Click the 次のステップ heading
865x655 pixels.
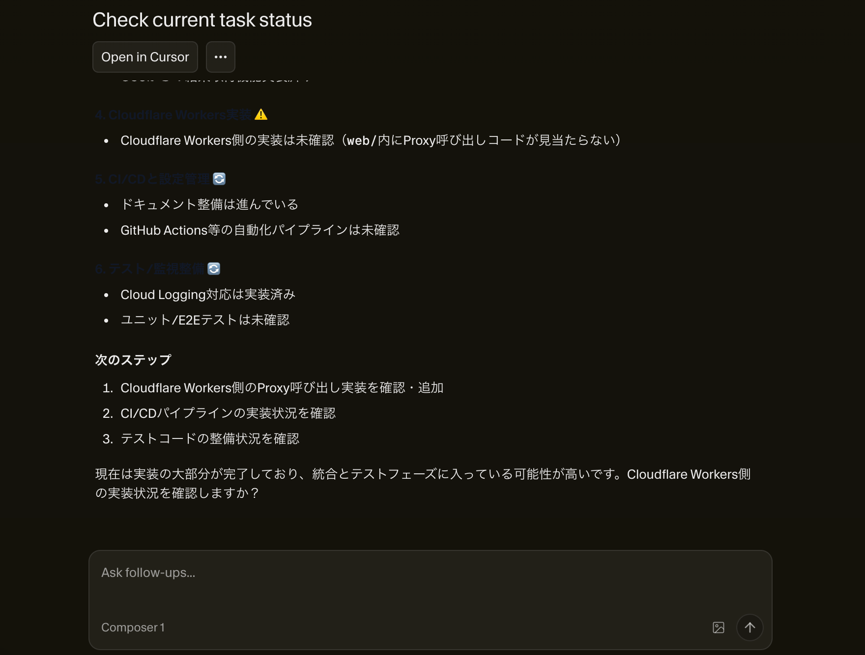point(133,360)
